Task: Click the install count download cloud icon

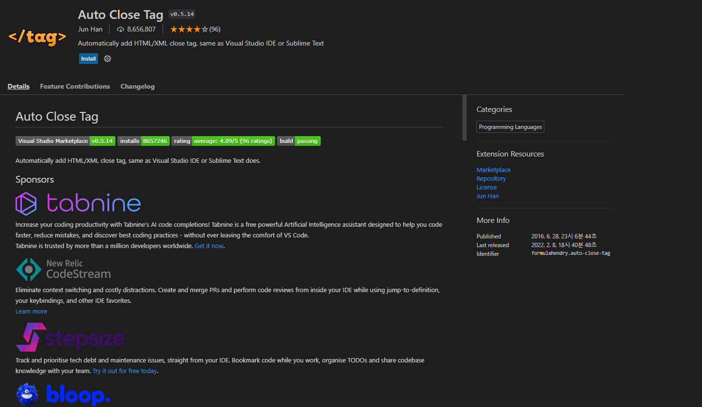Action: point(121,29)
